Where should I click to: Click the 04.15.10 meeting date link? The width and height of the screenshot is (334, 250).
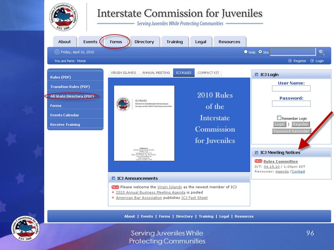click(x=272, y=167)
